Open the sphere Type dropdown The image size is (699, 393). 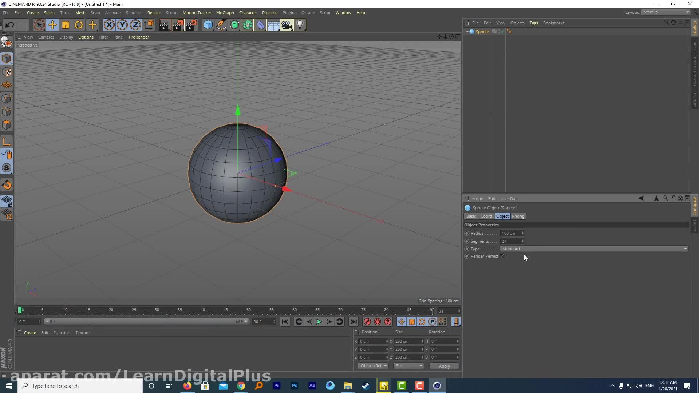click(594, 249)
